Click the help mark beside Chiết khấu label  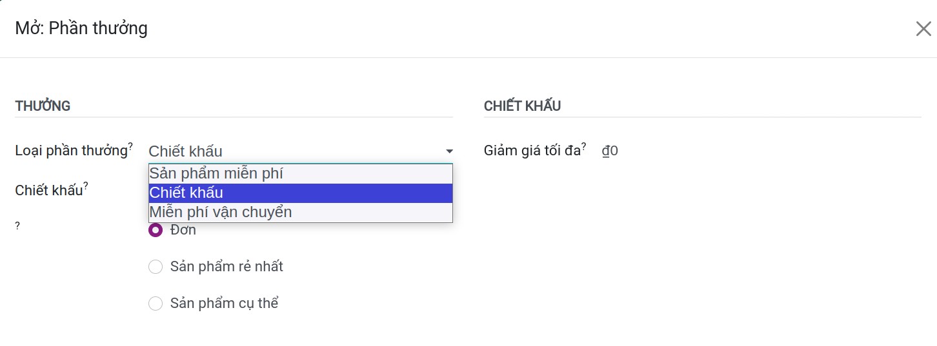(x=86, y=186)
